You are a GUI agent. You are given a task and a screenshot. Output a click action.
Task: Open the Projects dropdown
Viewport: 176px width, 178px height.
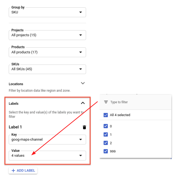47,35
